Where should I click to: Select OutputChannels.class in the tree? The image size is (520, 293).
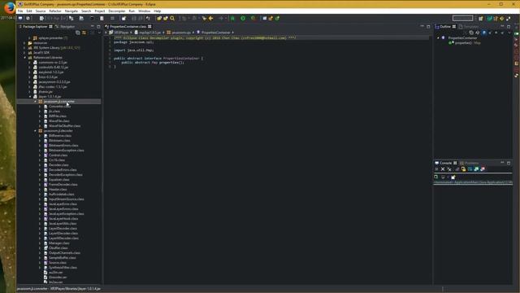[x=64, y=253]
